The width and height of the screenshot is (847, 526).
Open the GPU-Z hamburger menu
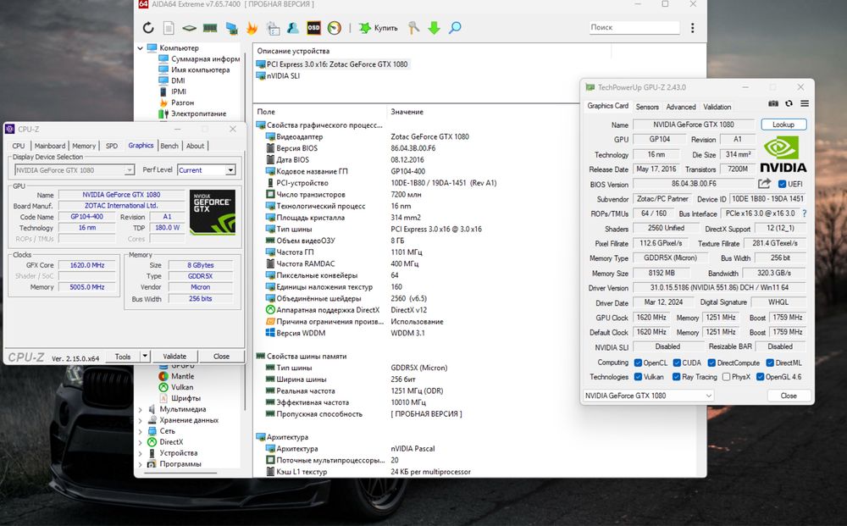(805, 103)
